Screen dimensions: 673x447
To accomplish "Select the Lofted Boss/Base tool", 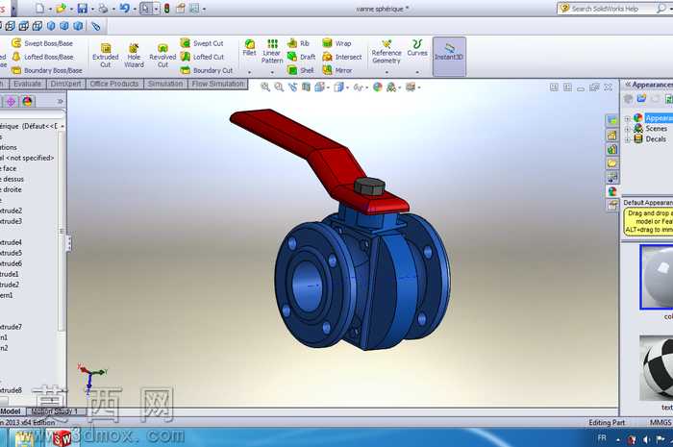I will click(x=42, y=57).
